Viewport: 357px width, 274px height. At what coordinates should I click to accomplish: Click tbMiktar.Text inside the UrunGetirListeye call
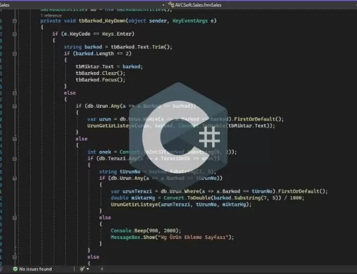tap(247, 126)
